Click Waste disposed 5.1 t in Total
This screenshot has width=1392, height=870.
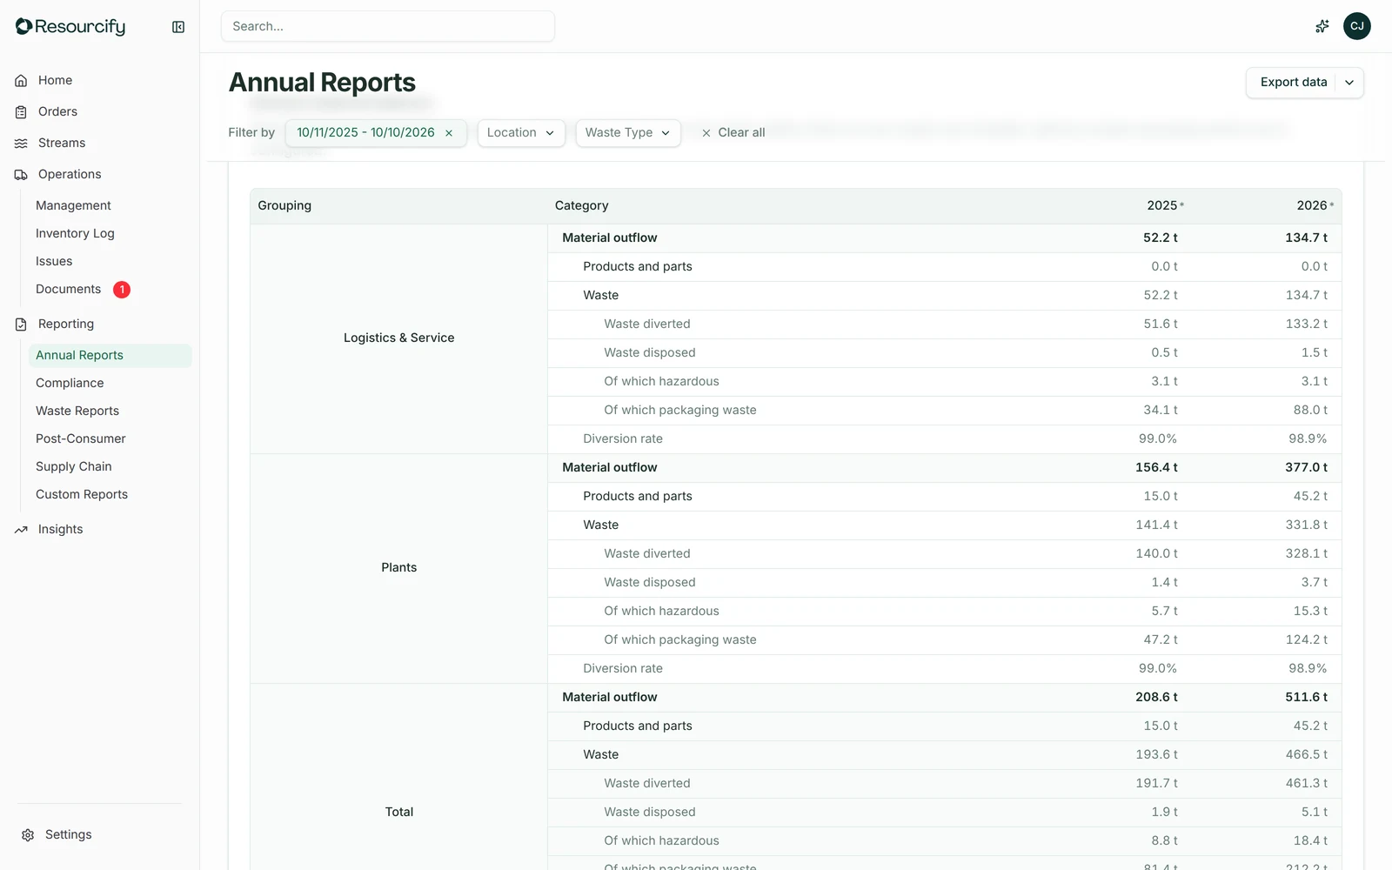(x=1315, y=812)
